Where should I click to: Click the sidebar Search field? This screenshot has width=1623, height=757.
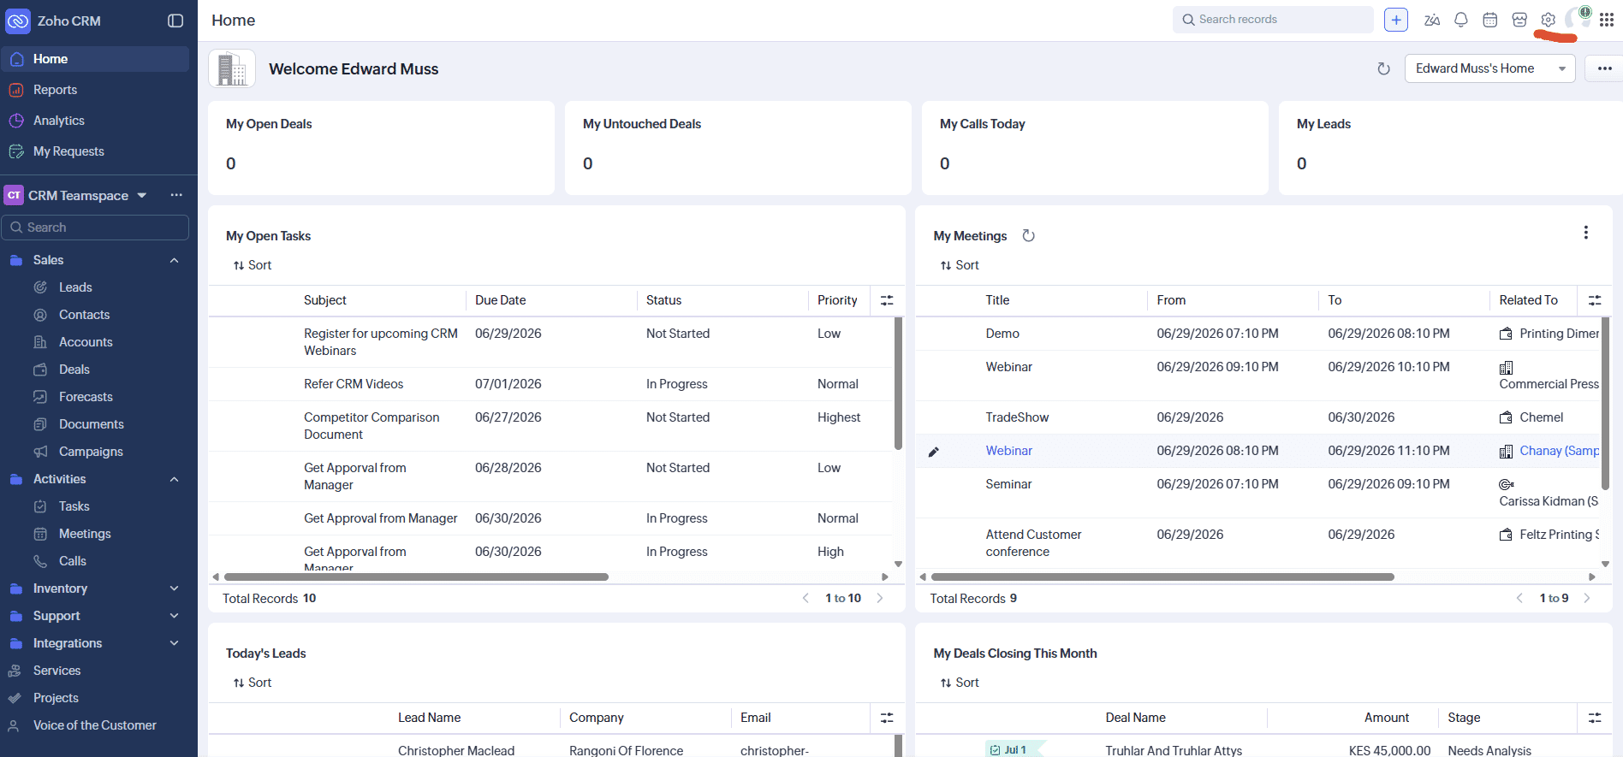click(96, 228)
